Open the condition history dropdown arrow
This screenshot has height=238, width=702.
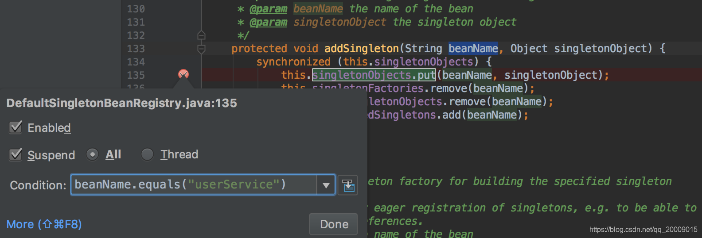click(326, 185)
